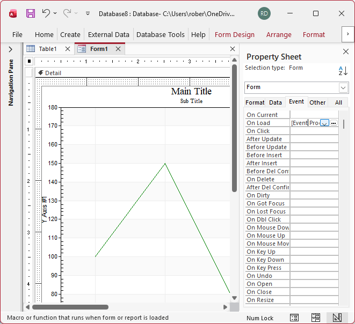The width and height of the screenshot is (355, 324).
Task: Click the Access application icon
Action: pos(13,14)
